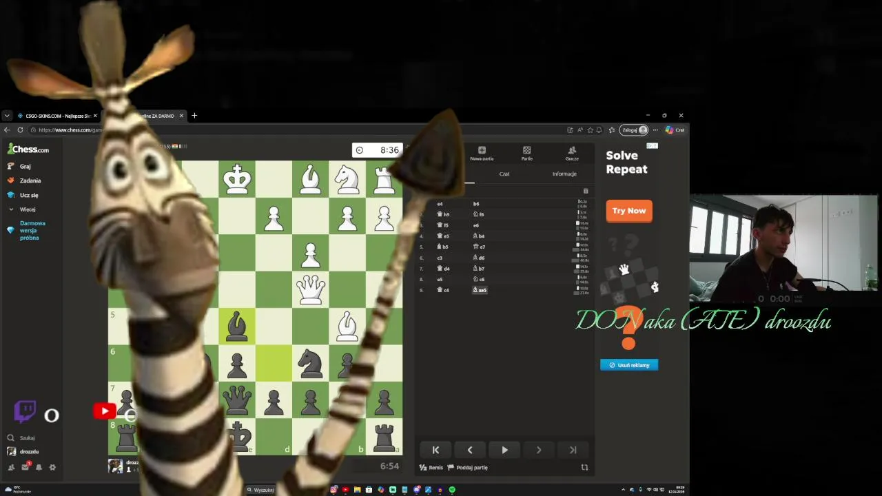Select move c6 in row 8
This screenshot has width=882, height=496.
pos(479,280)
